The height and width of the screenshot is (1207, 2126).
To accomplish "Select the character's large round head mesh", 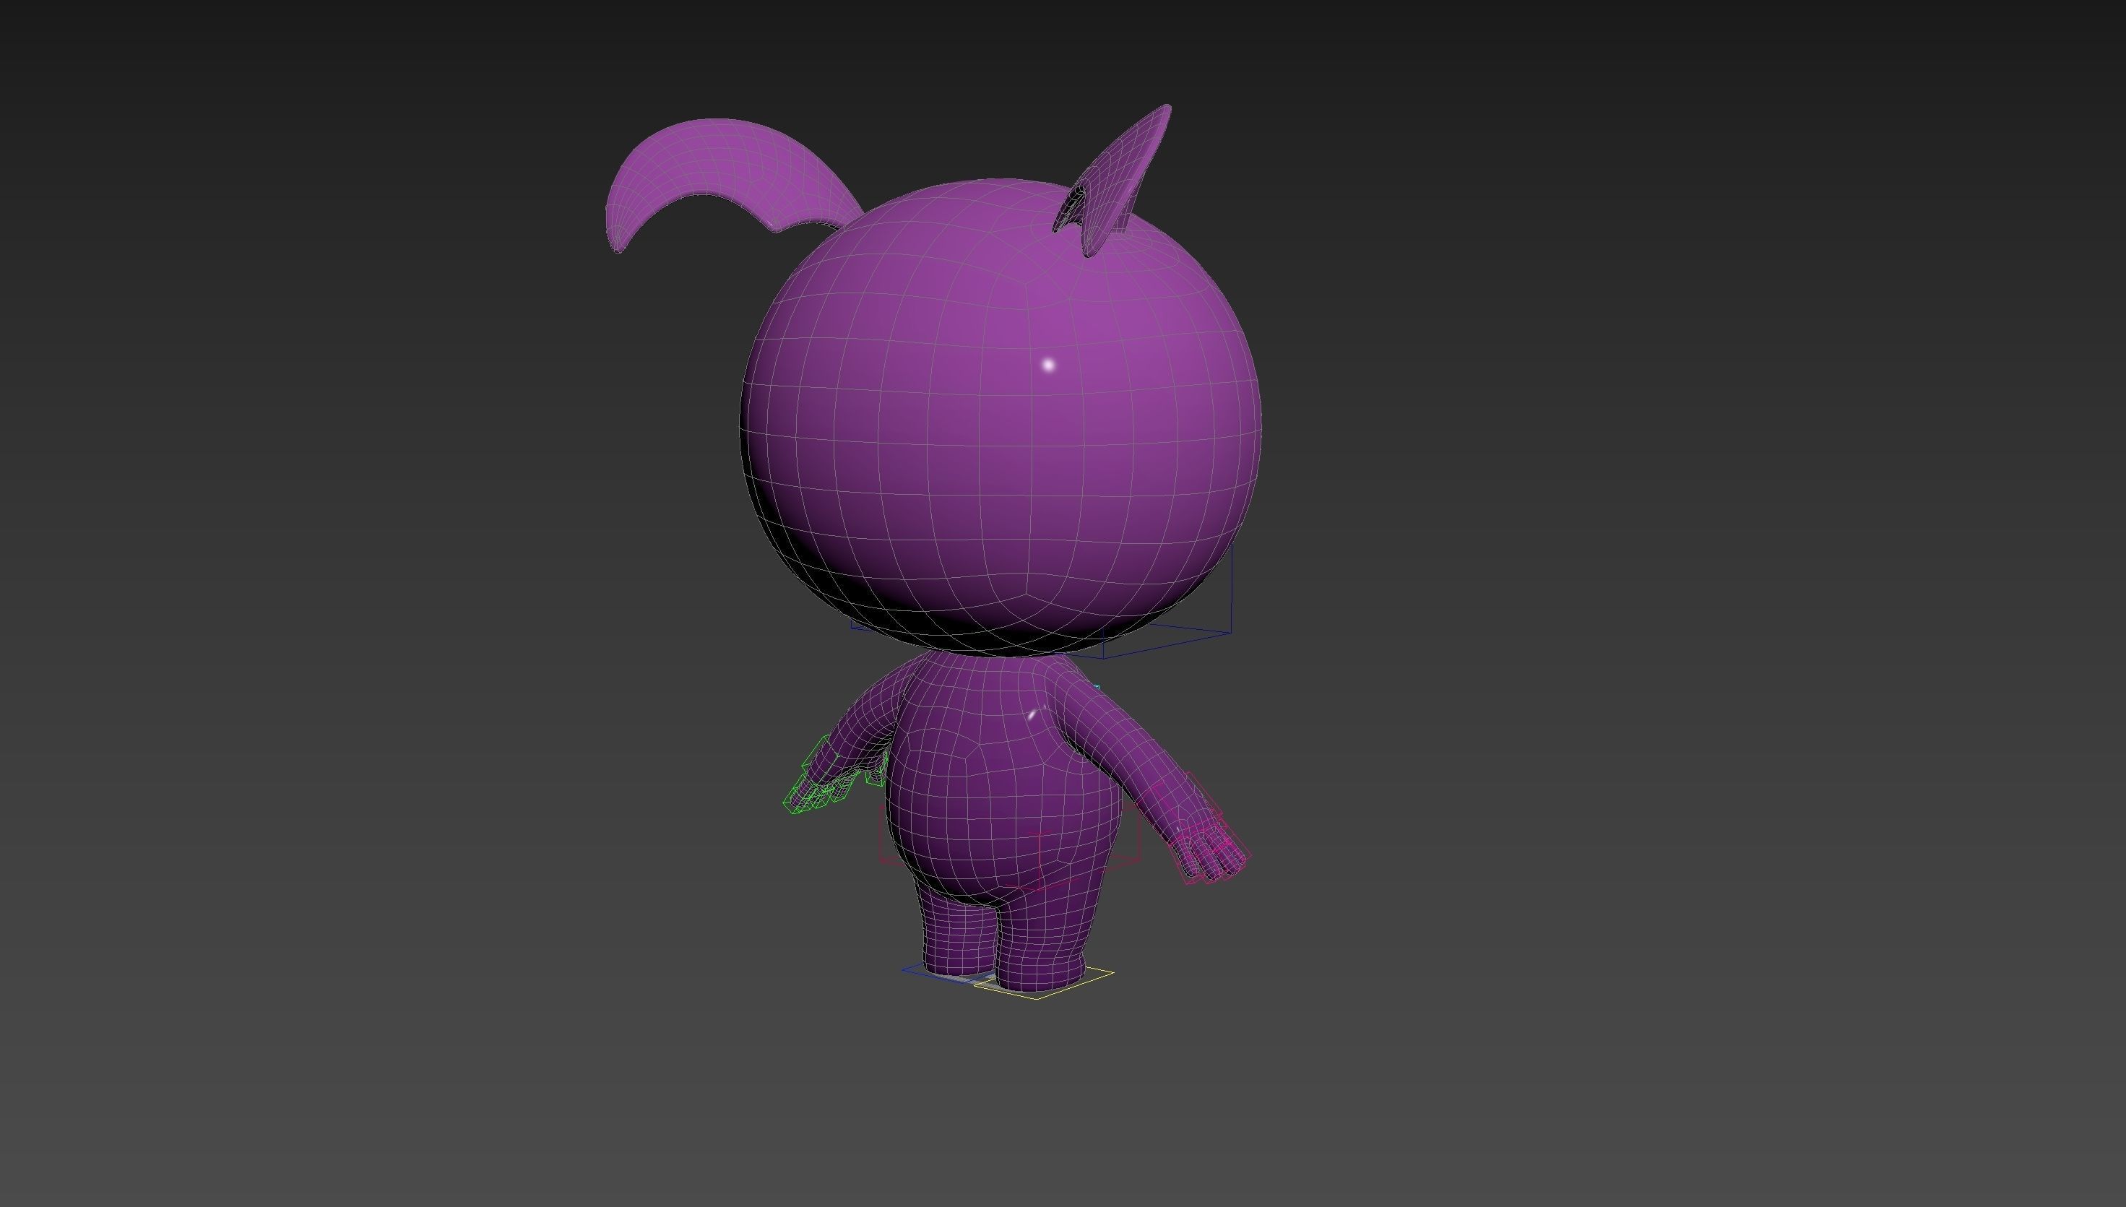I will point(1000,417).
